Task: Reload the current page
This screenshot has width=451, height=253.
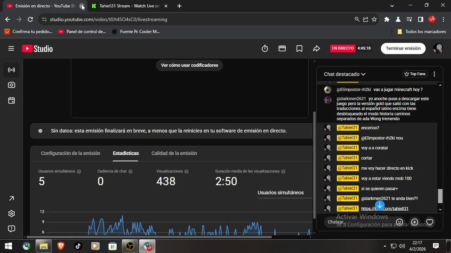Action: point(30,19)
